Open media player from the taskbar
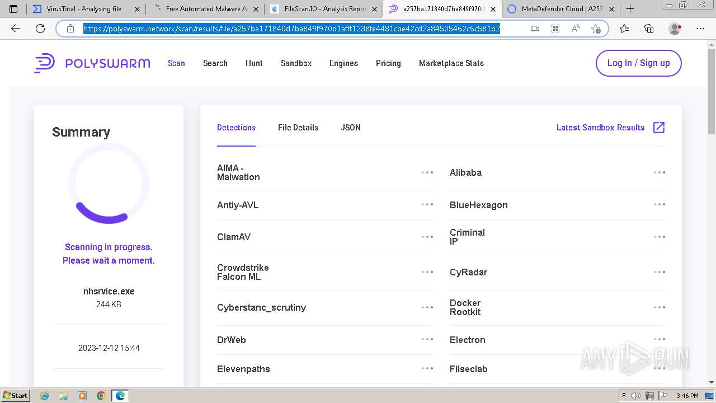Screen dimensions: 716x403 click(x=82, y=396)
